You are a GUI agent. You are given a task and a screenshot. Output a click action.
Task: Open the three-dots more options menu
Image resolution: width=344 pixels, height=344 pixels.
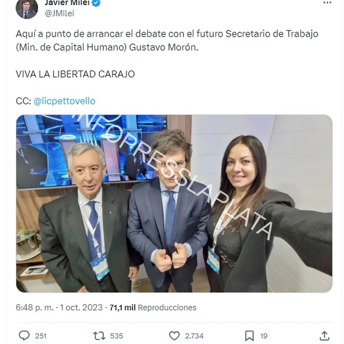tap(327, 3)
